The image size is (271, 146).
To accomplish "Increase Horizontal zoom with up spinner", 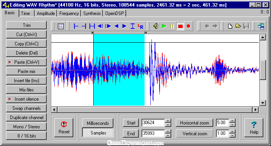I will click(x=232, y=121).
